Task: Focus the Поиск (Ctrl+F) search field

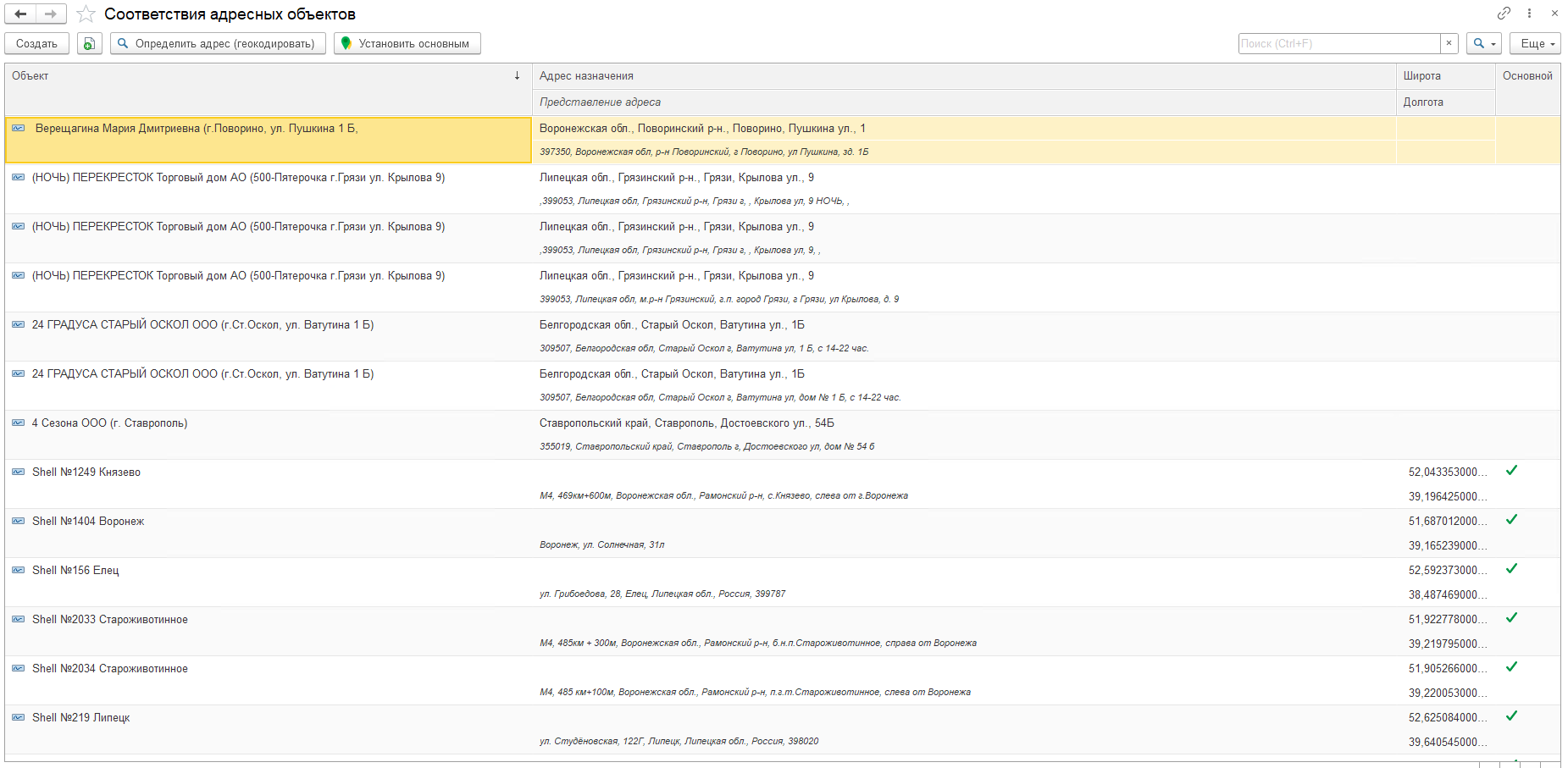Action: 1338,43
